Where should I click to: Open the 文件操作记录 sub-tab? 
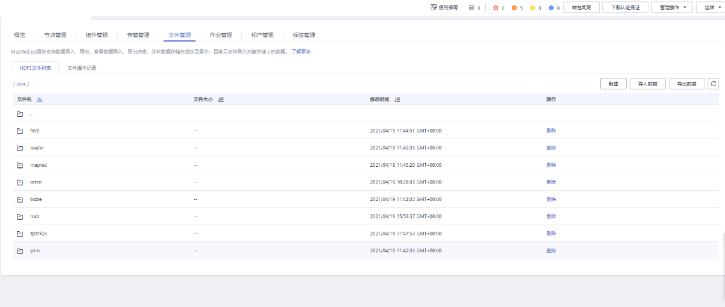pyautogui.click(x=81, y=68)
